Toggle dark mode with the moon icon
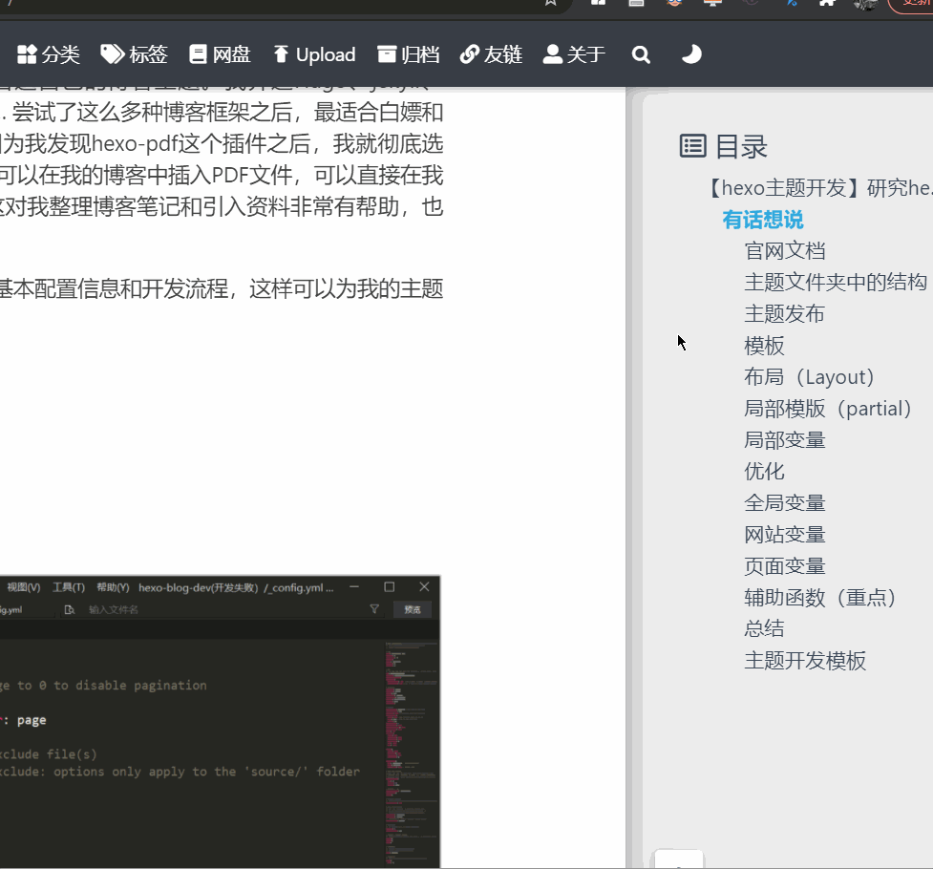The height and width of the screenshot is (869, 933). [x=690, y=54]
